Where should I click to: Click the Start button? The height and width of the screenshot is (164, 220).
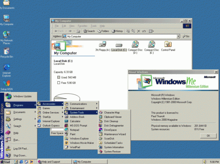tap(5, 162)
